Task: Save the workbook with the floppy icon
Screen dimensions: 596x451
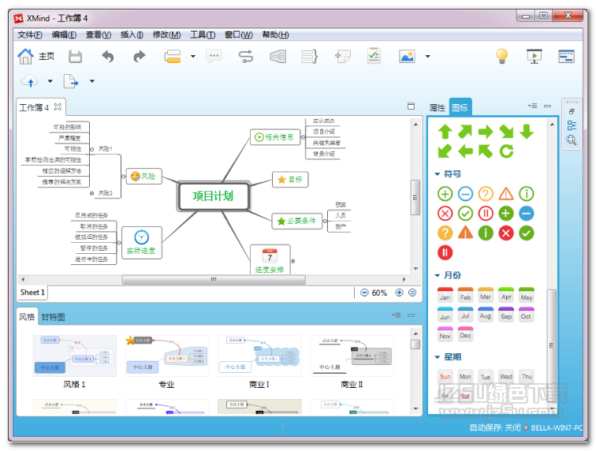Action: (75, 57)
